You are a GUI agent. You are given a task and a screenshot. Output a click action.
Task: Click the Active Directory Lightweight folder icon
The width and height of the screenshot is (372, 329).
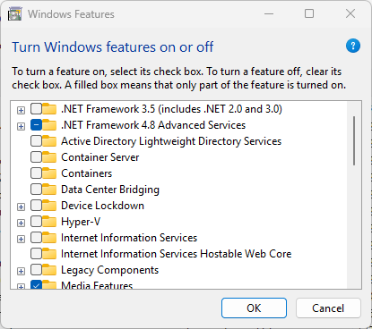coord(49,141)
